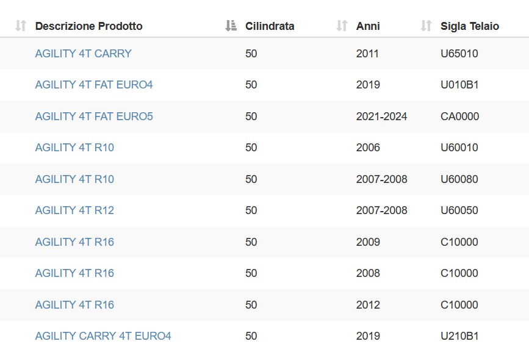The height and width of the screenshot is (355, 529).
Task: Click the Sigla Telaio sort arrows icon
Action: [426, 26]
